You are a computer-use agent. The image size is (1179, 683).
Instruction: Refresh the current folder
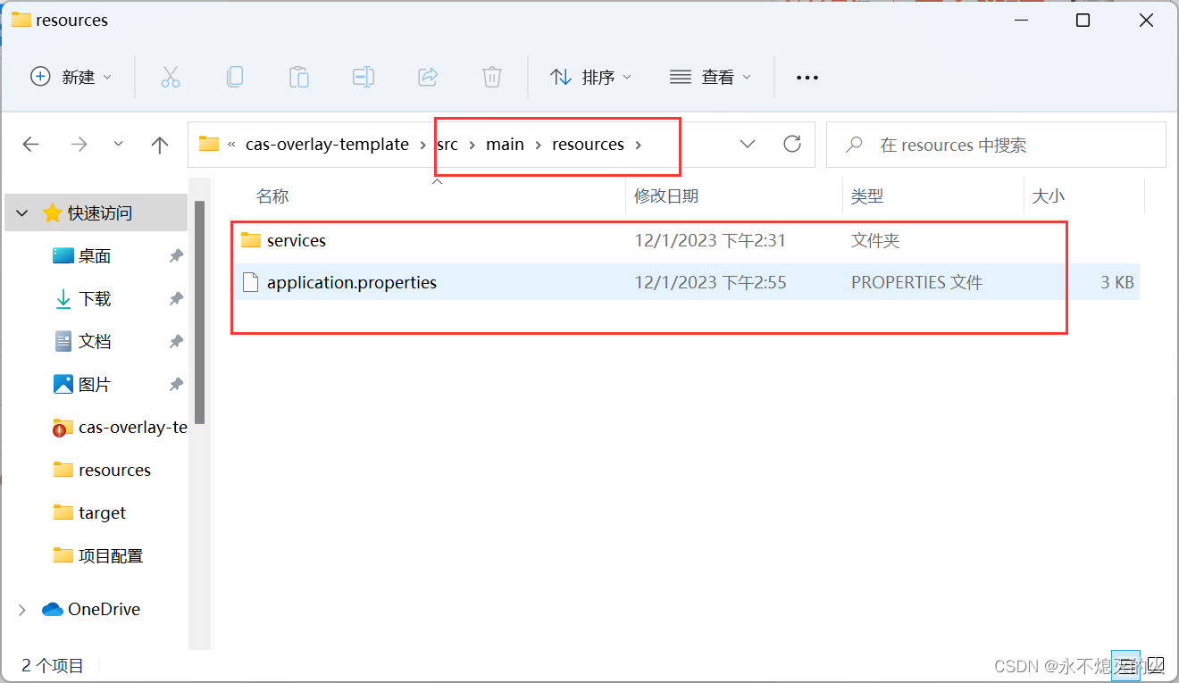(791, 144)
